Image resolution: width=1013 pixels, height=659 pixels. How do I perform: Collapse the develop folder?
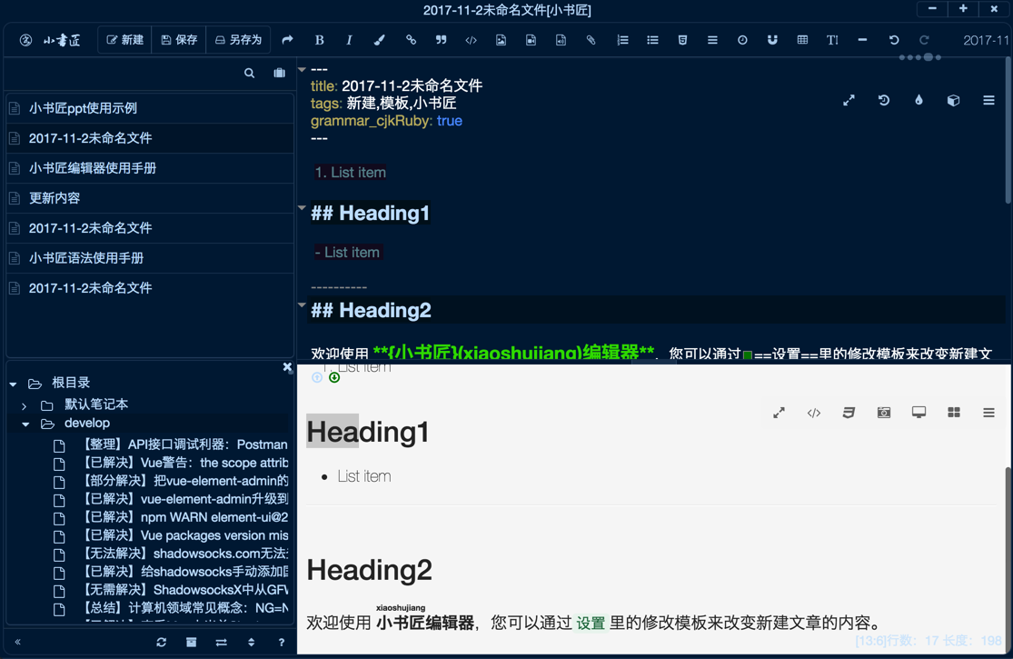coord(25,424)
